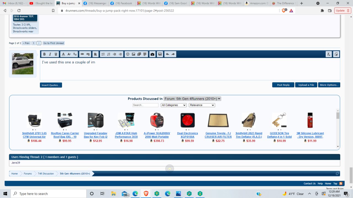Image resolution: width=353 pixels, height=198 pixels.
Task: Bookmark this page with bookmark icon
Action: (x=53, y=10)
